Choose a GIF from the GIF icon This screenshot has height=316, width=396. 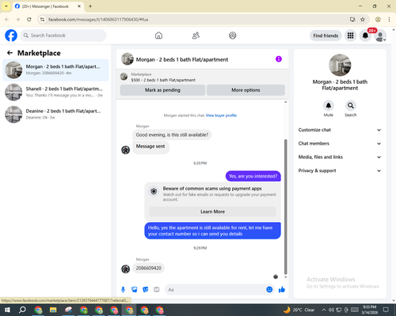(157, 290)
